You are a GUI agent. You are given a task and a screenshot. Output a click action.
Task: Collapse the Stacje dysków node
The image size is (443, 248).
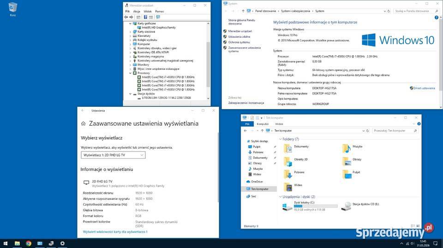tap(130, 94)
